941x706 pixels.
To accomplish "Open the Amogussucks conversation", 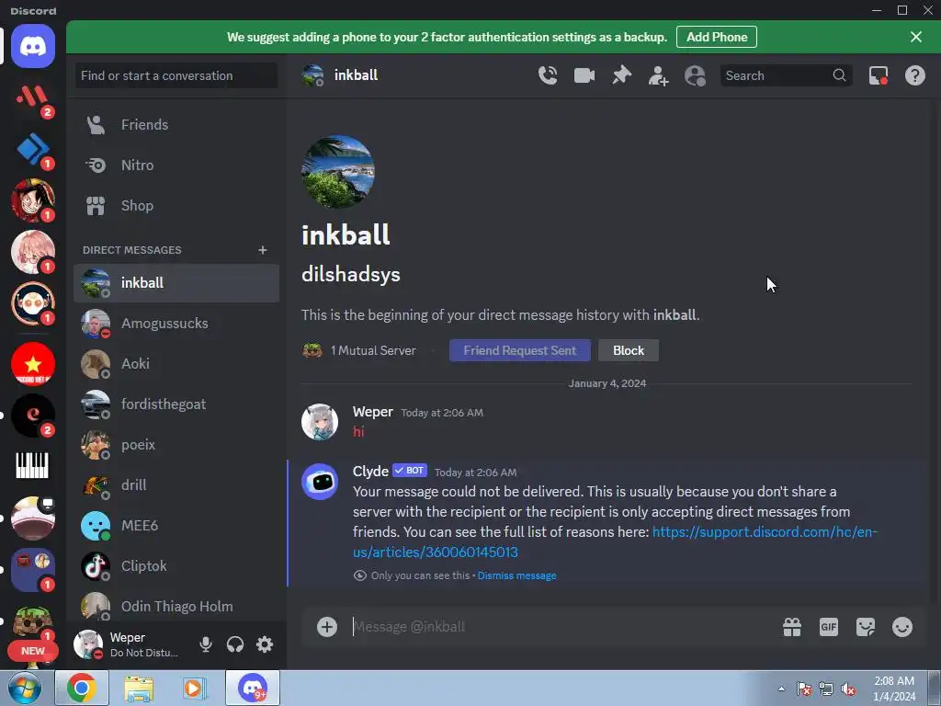I will pyautogui.click(x=176, y=324).
